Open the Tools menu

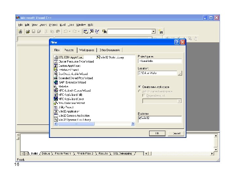pyautogui.click(x=71, y=25)
